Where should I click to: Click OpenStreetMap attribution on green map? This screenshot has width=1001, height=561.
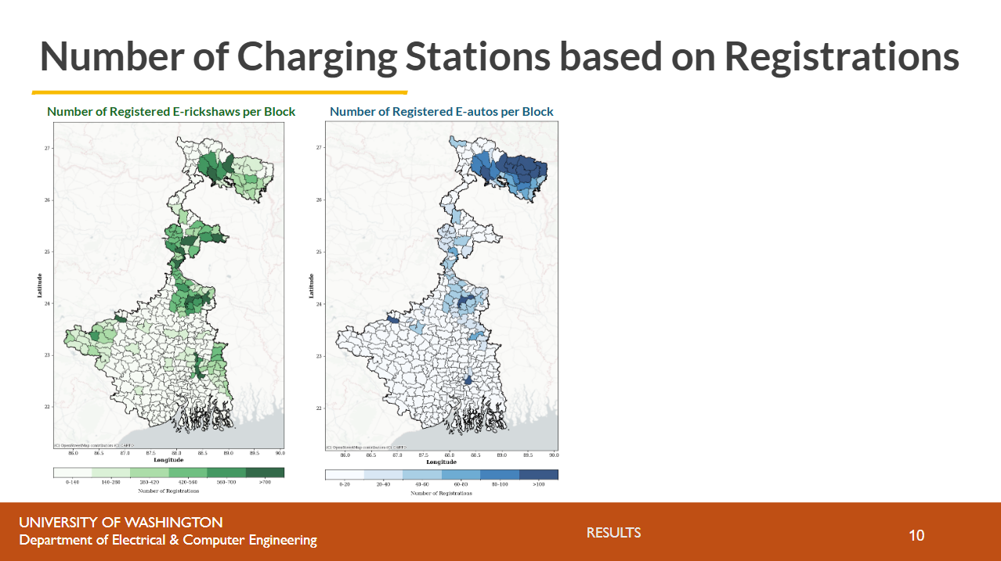click(x=94, y=446)
